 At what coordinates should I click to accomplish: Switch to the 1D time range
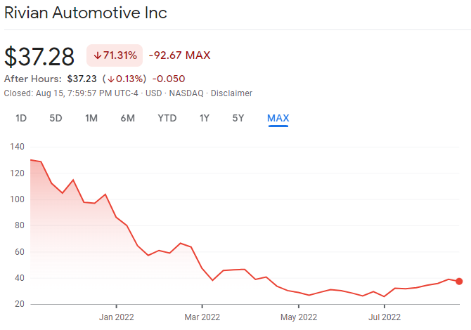pyautogui.click(x=21, y=118)
